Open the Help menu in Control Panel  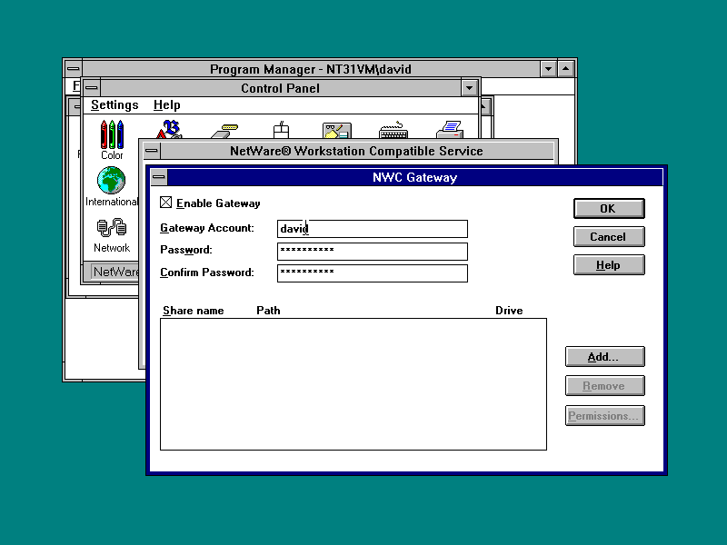pyautogui.click(x=167, y=105)
